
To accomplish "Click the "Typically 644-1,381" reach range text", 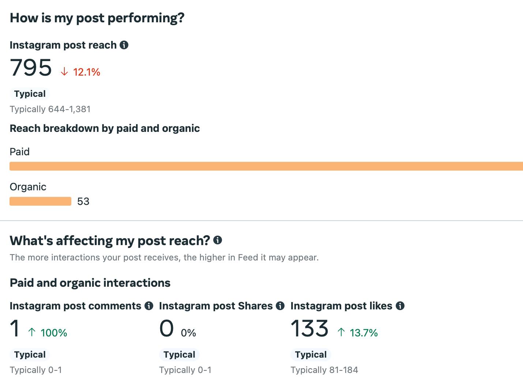I will [x=50, y=109].
